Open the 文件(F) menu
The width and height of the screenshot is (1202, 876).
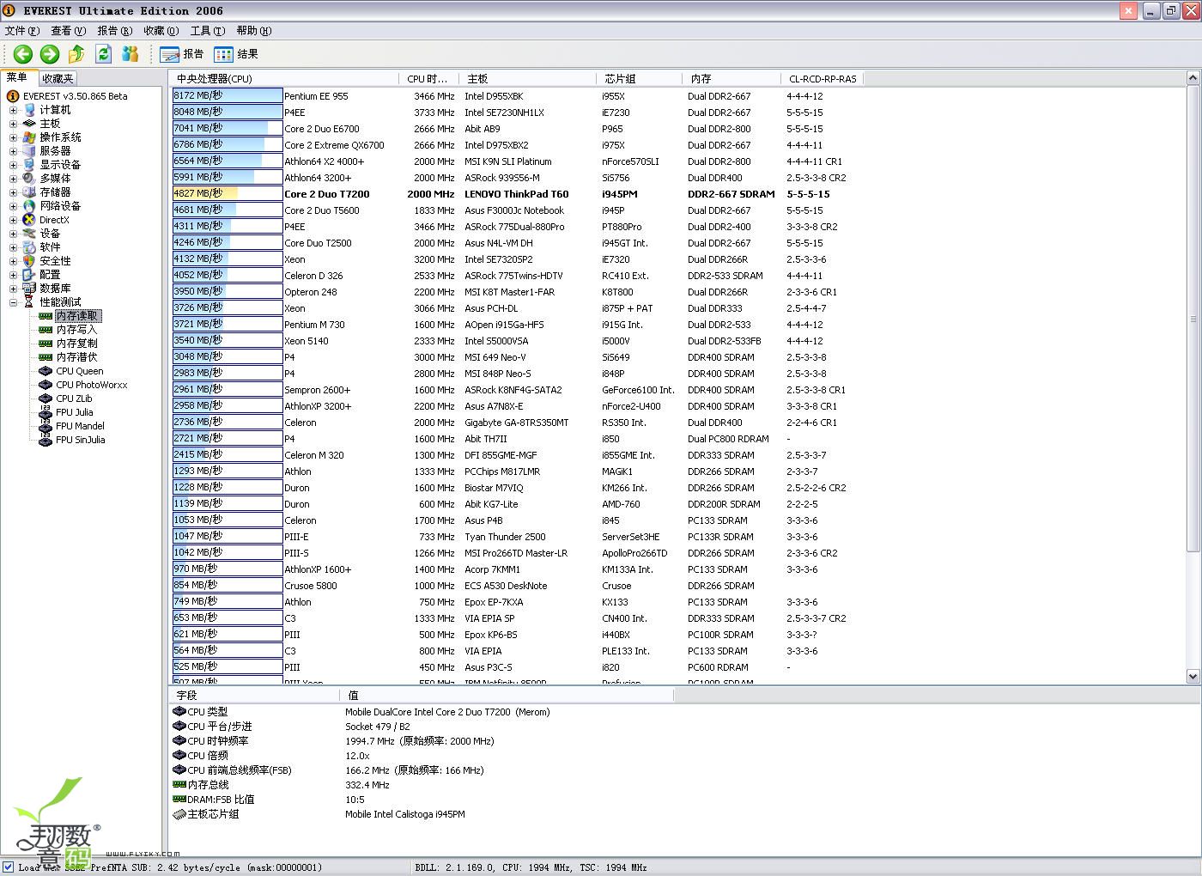22,31
